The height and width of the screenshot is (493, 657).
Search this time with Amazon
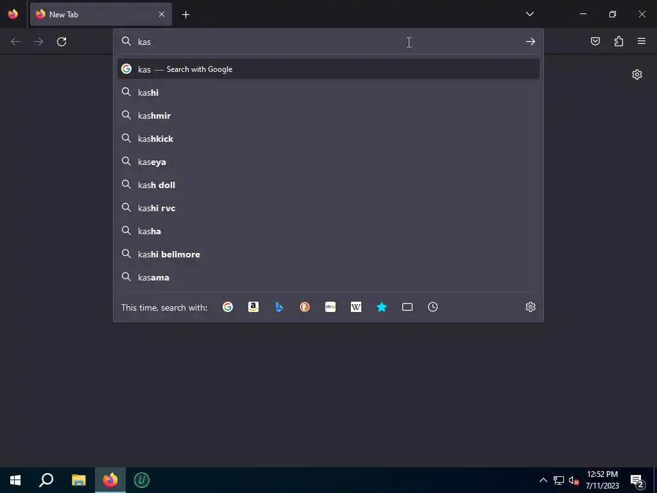[253, 307]
